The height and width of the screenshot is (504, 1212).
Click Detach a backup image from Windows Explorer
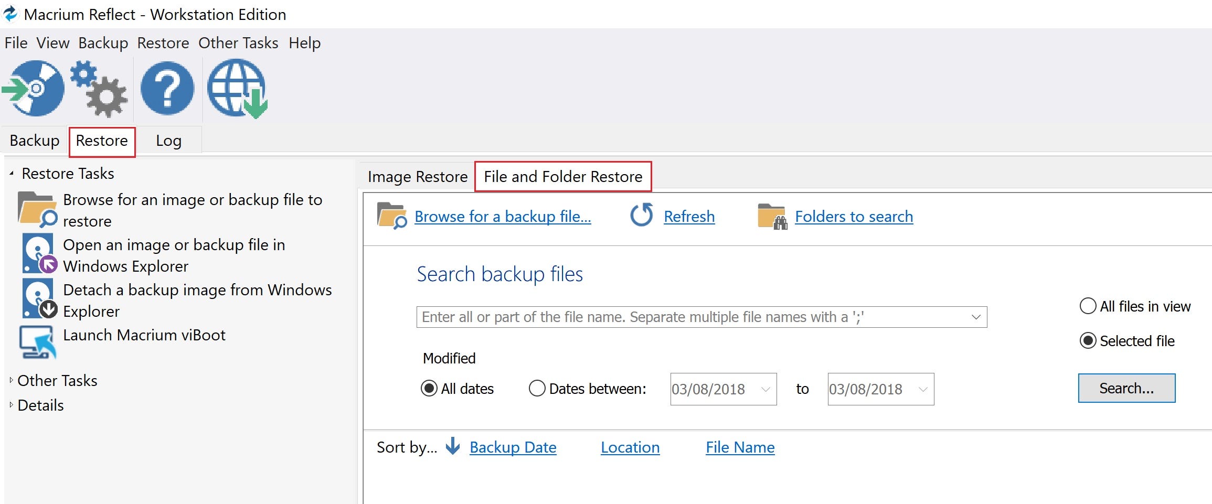pyautogui.click(x=197, y=300)
